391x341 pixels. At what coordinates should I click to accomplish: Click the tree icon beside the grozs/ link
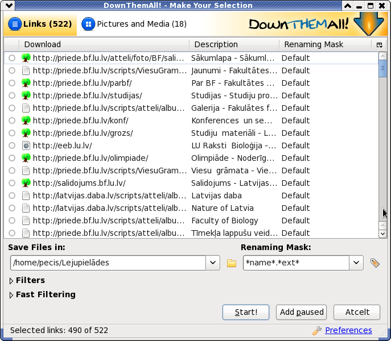26,133
